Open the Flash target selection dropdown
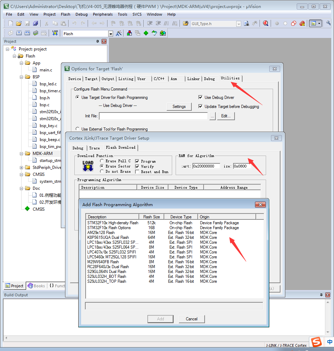Image resolution: width=334 pixels, height=351 pixels. click(x=111, y=34)
